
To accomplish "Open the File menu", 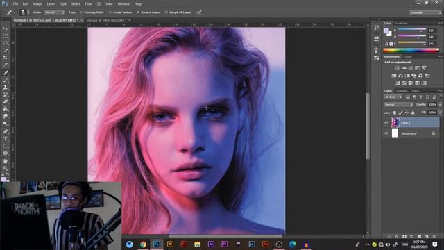I will pos(15,4).
